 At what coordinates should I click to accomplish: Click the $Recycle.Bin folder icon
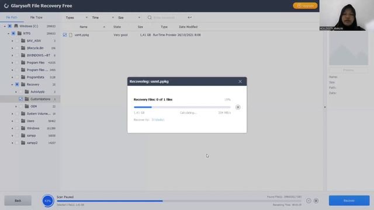click(x=23, y=48)
